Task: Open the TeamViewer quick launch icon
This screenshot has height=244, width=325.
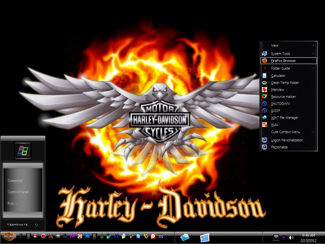Action: (138, 236)
